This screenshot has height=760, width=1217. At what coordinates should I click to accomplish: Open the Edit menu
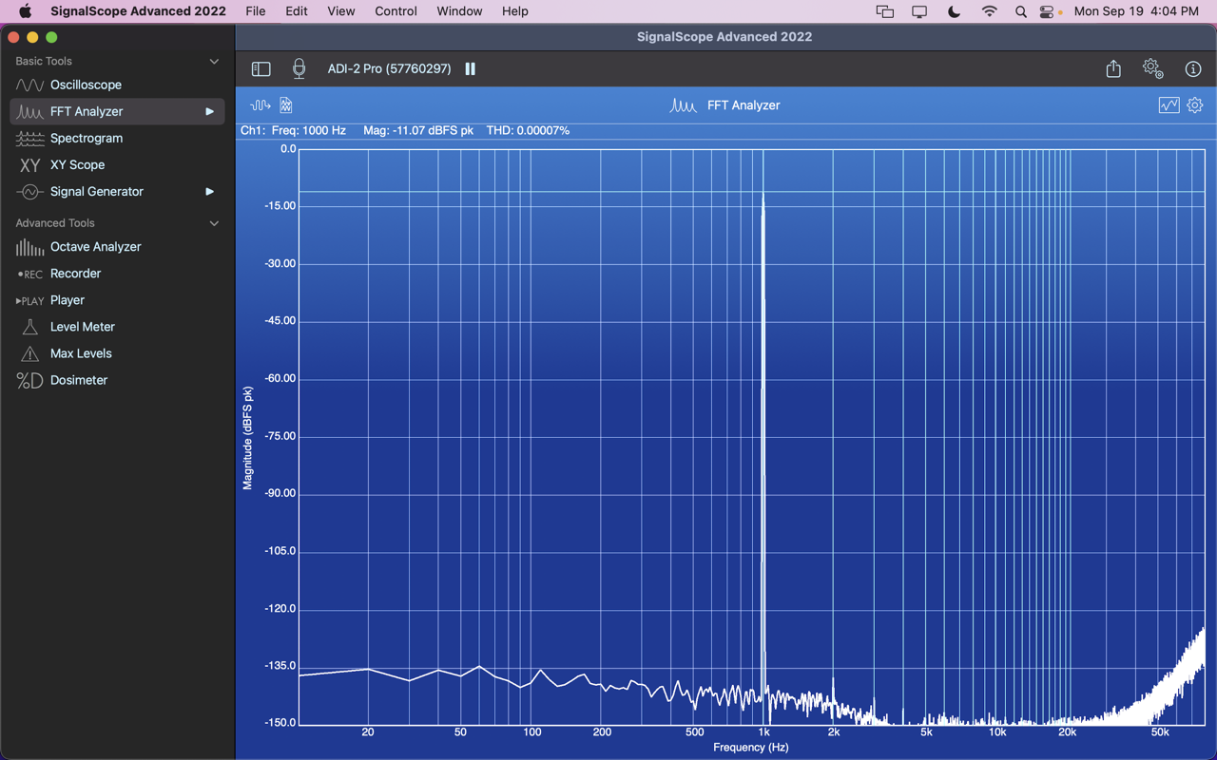click(x=297, y=11)
